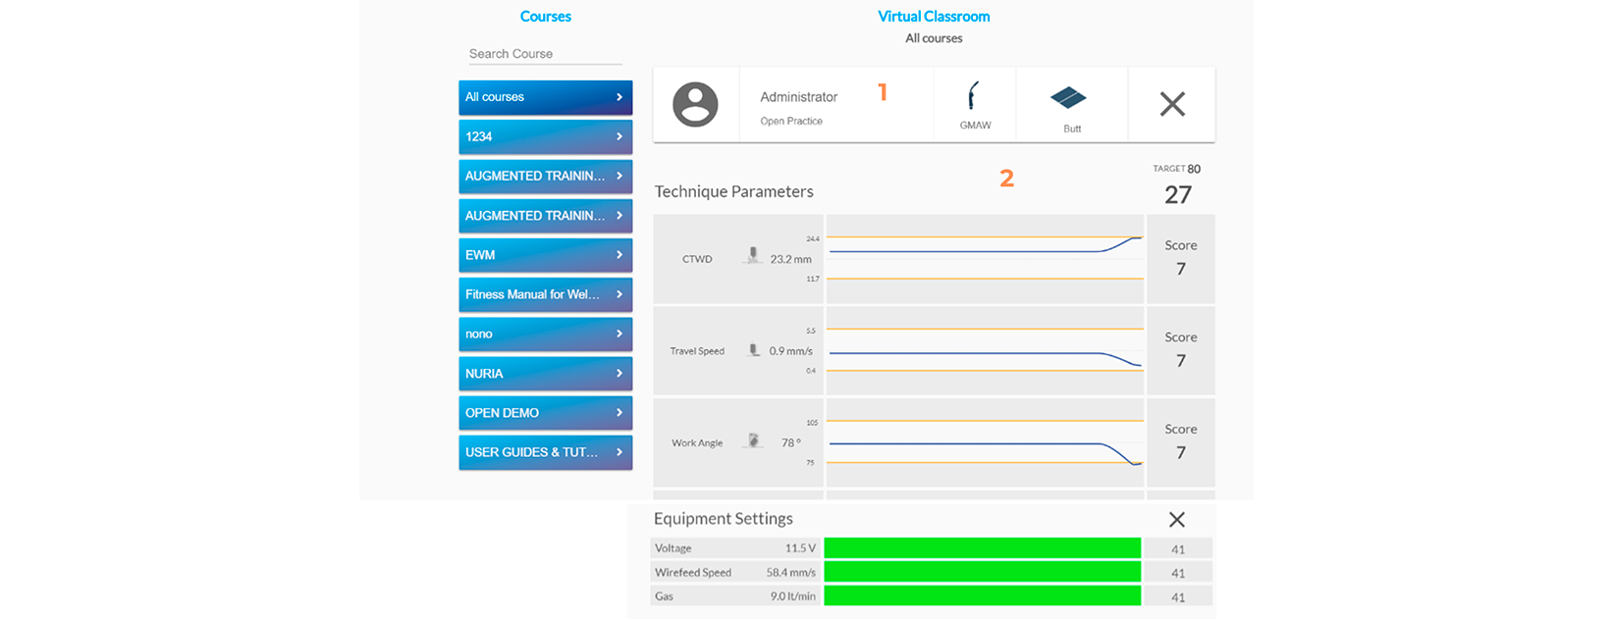Click the Virtual Classroom heading link
This screenshot has width=1614, height=619.
[933, 17]
